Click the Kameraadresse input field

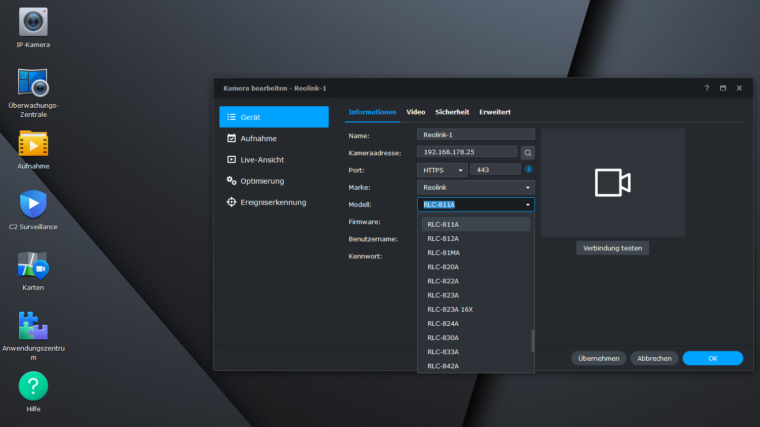pos(467,152)
